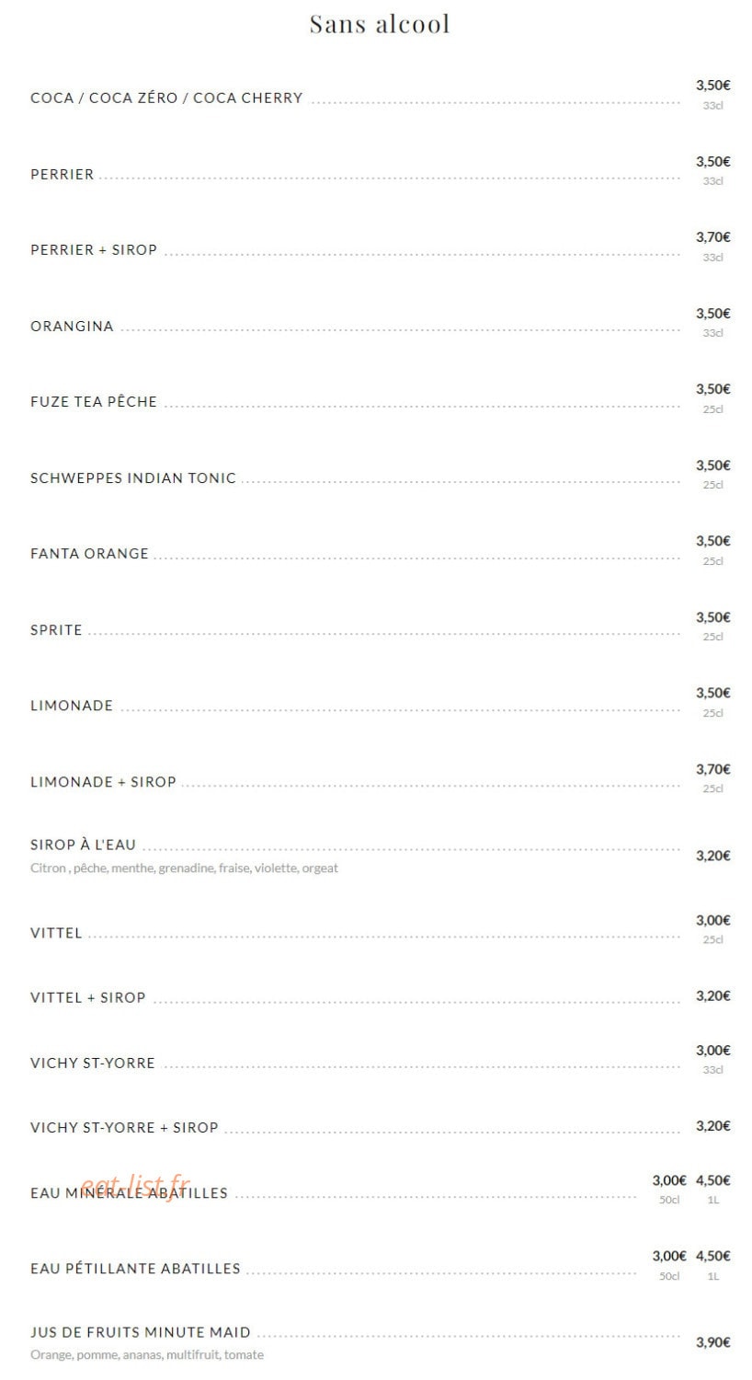Click the syrup flavors description line
The width and height of the screenshot is (752, 1380).
(184, 868)
